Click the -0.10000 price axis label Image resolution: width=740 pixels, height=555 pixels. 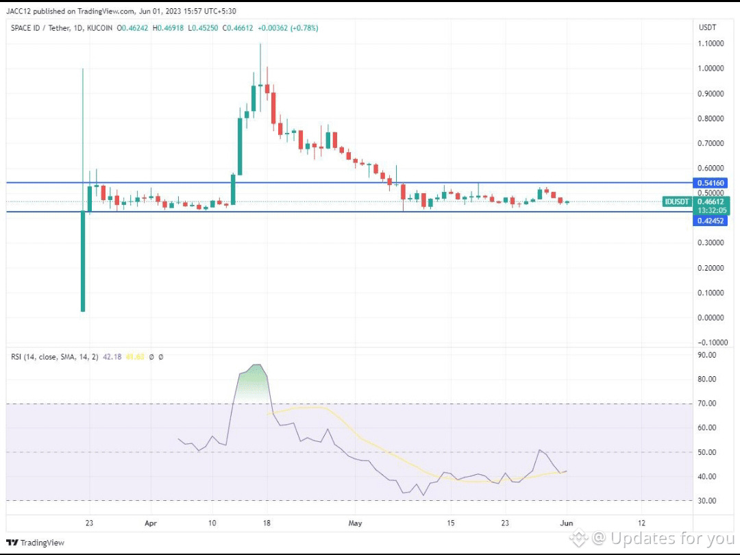[712, 343]
